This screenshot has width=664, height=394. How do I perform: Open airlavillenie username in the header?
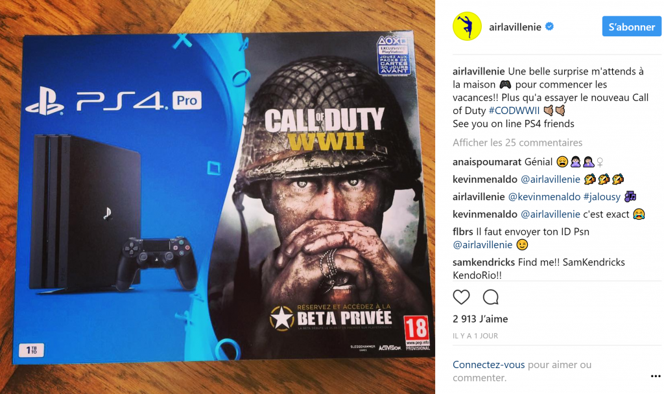(515, 27)
